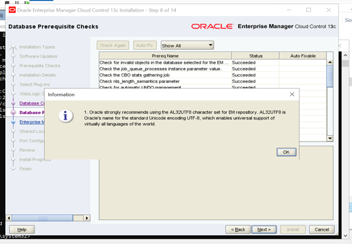Click OK in the Information dialog
352x244 pixels.
(x=286, y=152)
